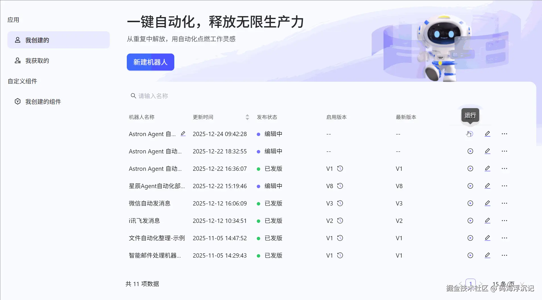
Task: Open more options for 智能邮件处理机器...
Action: (x=504, y=255)
